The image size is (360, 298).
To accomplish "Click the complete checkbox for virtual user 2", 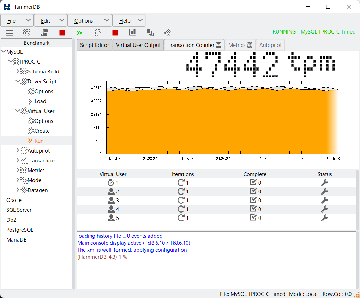I will click(253, 191).
